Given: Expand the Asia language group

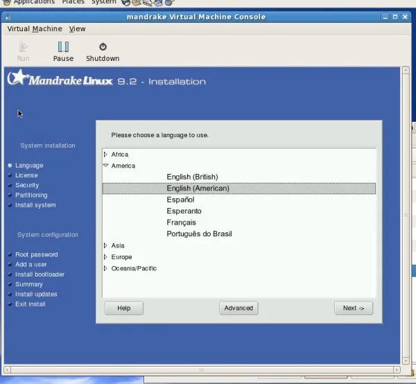Looking at the screenshot, I should [105, 245].
